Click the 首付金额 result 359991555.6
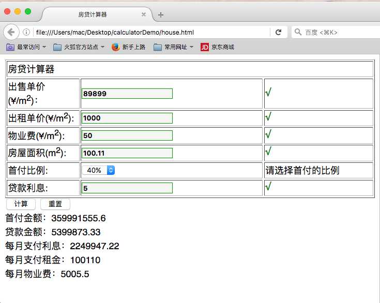Screen dimensions: 380x303 (79, 218)
